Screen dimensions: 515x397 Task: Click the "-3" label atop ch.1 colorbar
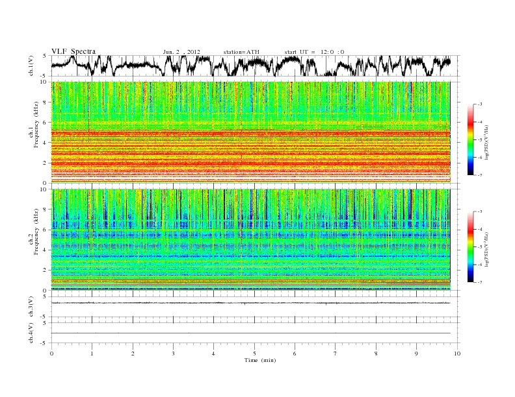(480, 104)
